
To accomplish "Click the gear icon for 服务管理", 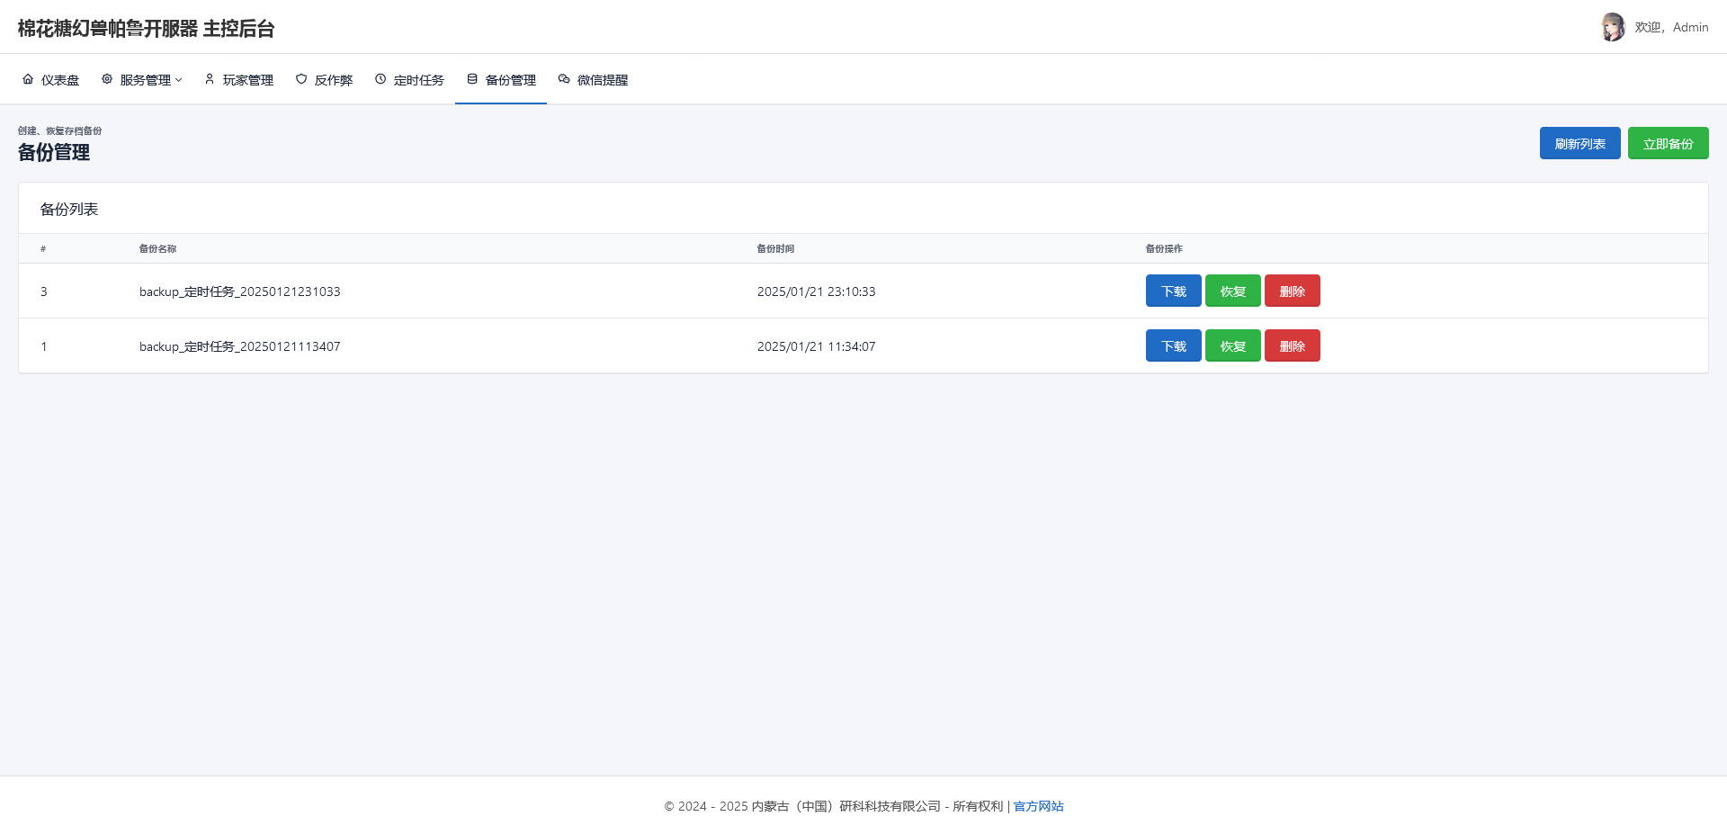I will coord(105,79).
